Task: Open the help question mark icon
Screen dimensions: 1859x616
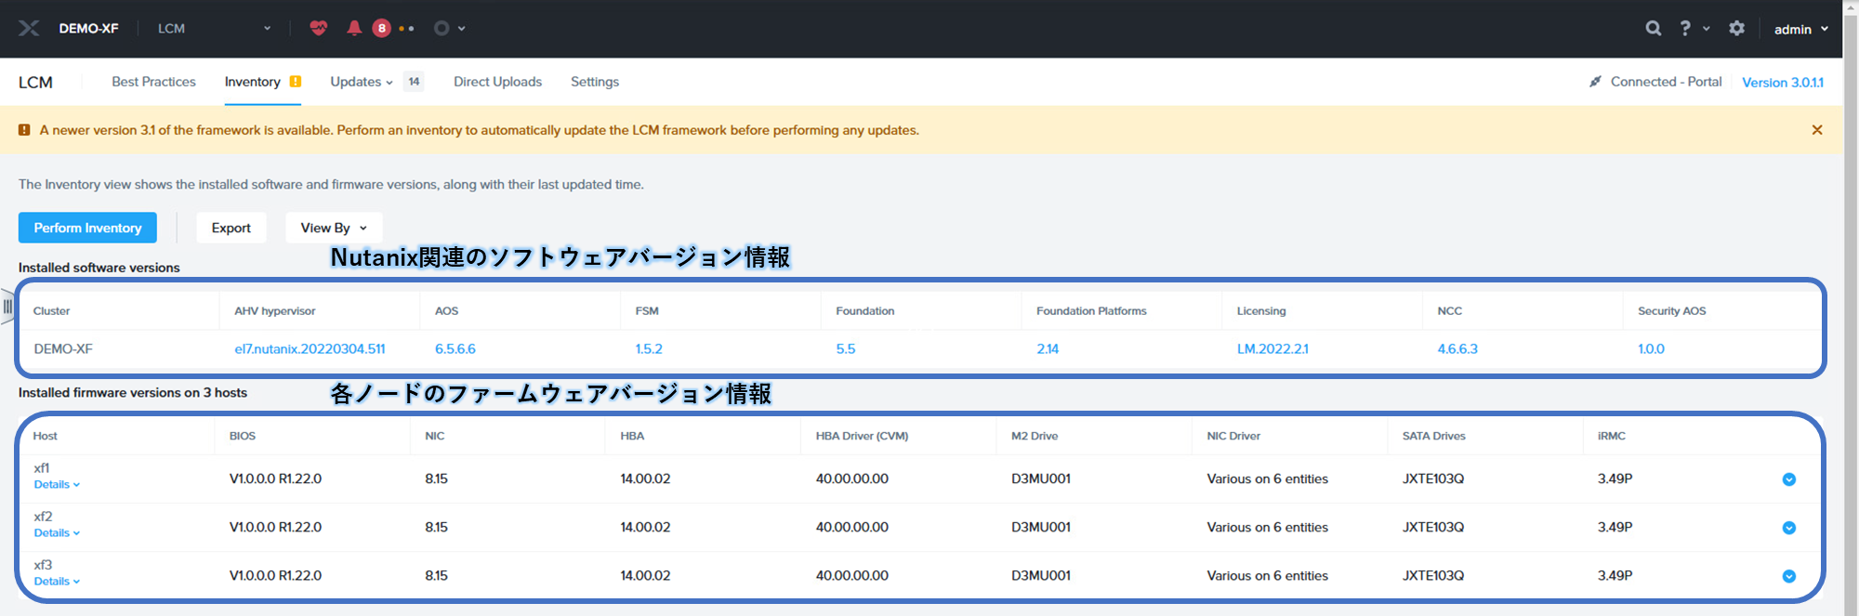Action: click(x=1685, y=28)
